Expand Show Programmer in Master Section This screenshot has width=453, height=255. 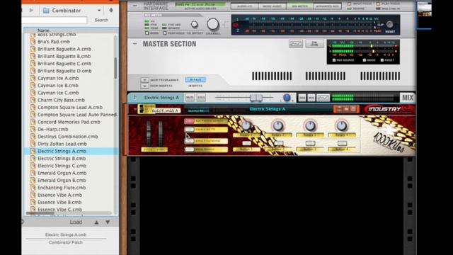coord(144,80)
